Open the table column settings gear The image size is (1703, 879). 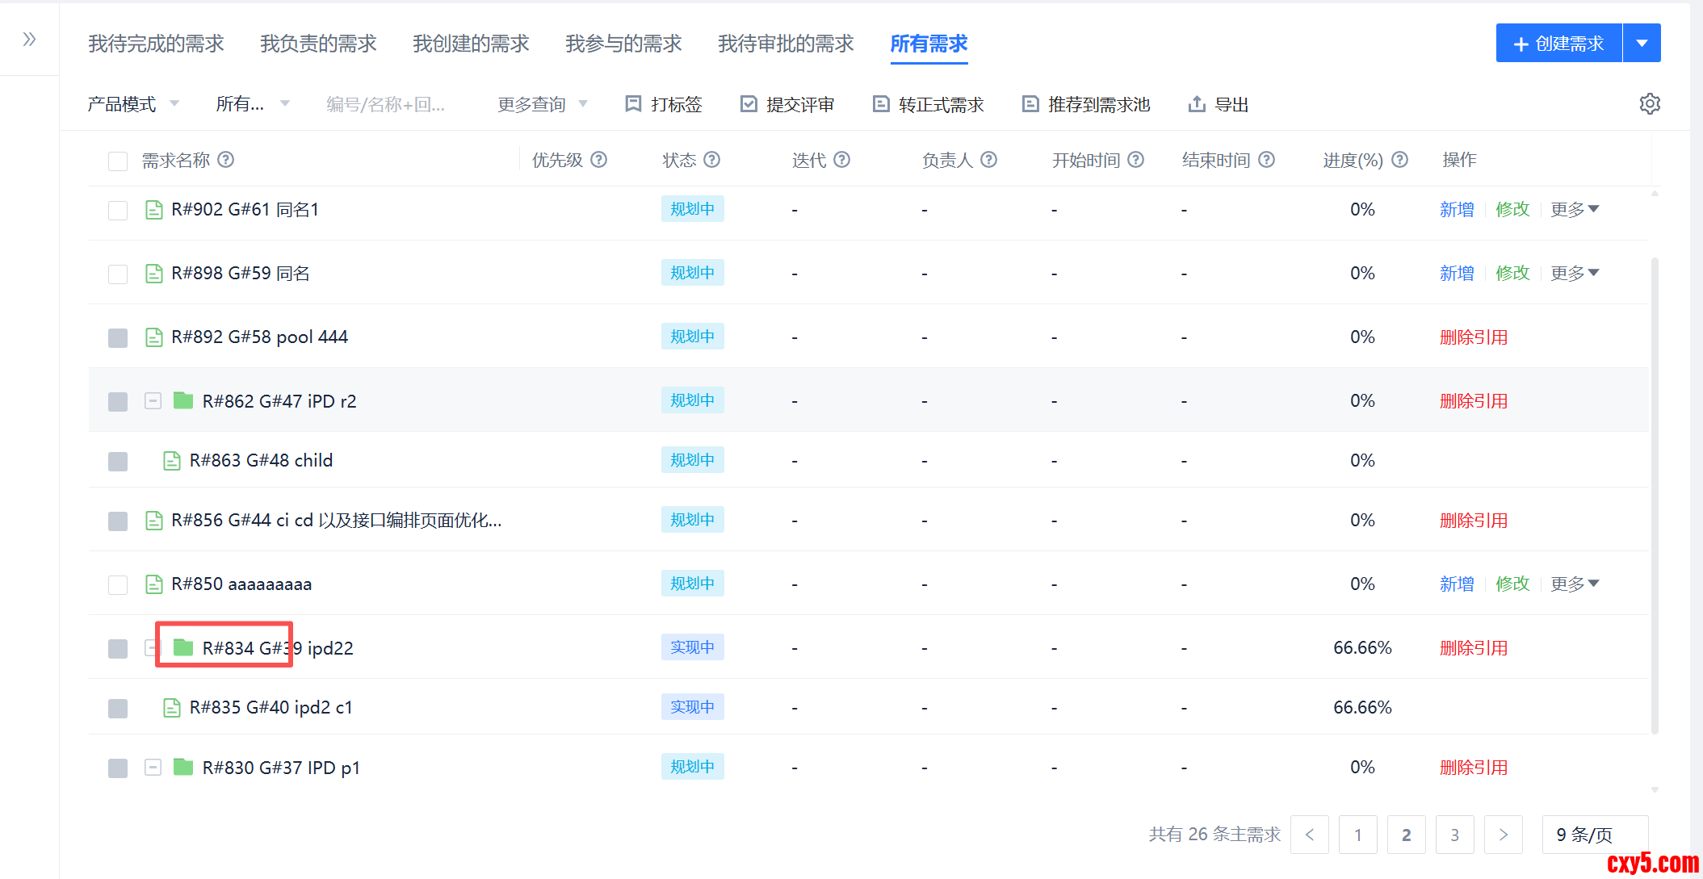[1650, 103]
